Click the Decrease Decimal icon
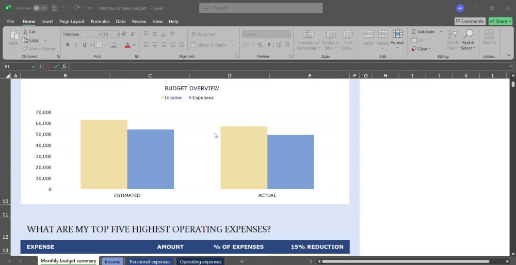This screenshot has height=265, width=516. coord(287,45)
